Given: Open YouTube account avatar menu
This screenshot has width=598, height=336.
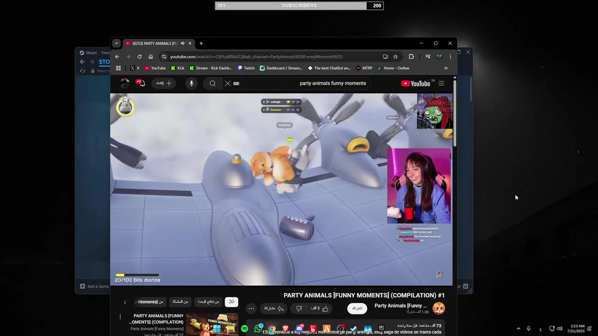Looking at the screenshot, I should coord(125,84).
